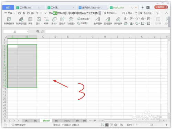Click the fx insert function icon
Screen dimensions: 172x129
coord(42,31)
